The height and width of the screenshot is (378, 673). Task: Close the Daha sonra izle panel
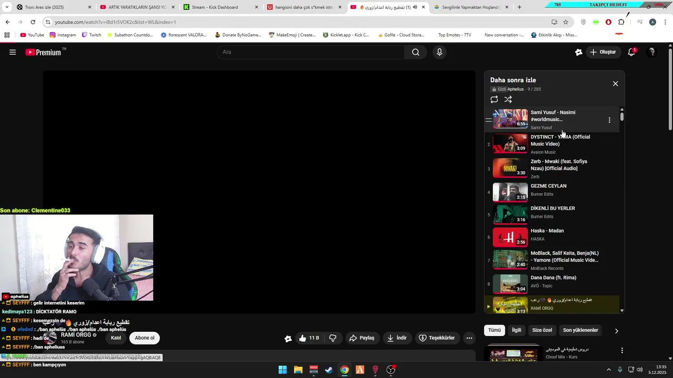click(x=615, y=83)
